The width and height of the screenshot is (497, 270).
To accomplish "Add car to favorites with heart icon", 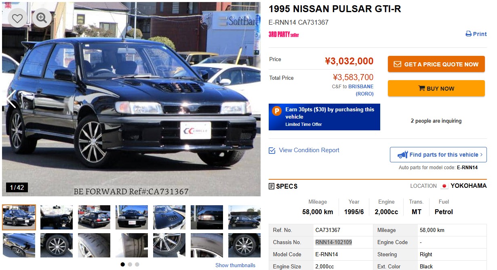I will (17, 18).
